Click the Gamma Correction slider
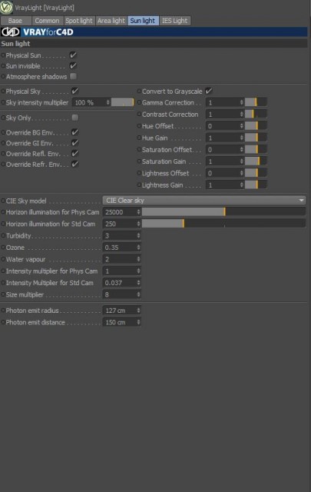This screenshot has height=492, width=311. (256, 102)
